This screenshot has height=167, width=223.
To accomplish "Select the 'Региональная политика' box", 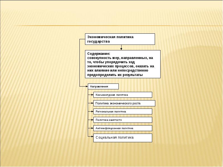I will click(123, 111).
